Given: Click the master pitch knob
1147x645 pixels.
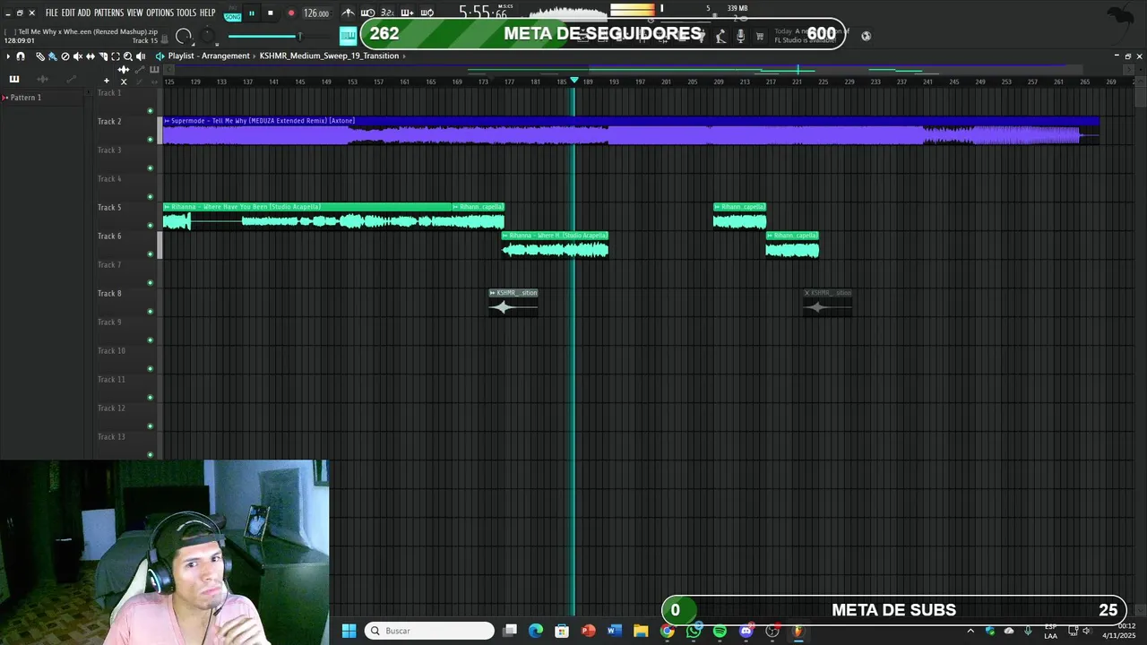Looking at the screenshot, I should [x=207, y=36].
